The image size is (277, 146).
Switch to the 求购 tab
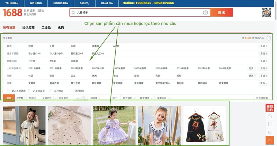click(61, 28)
